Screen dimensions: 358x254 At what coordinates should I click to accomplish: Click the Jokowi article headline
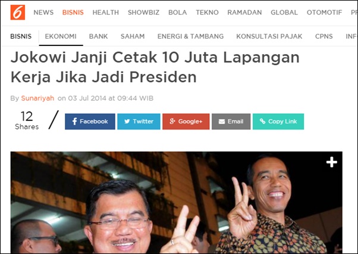[155, 67]
